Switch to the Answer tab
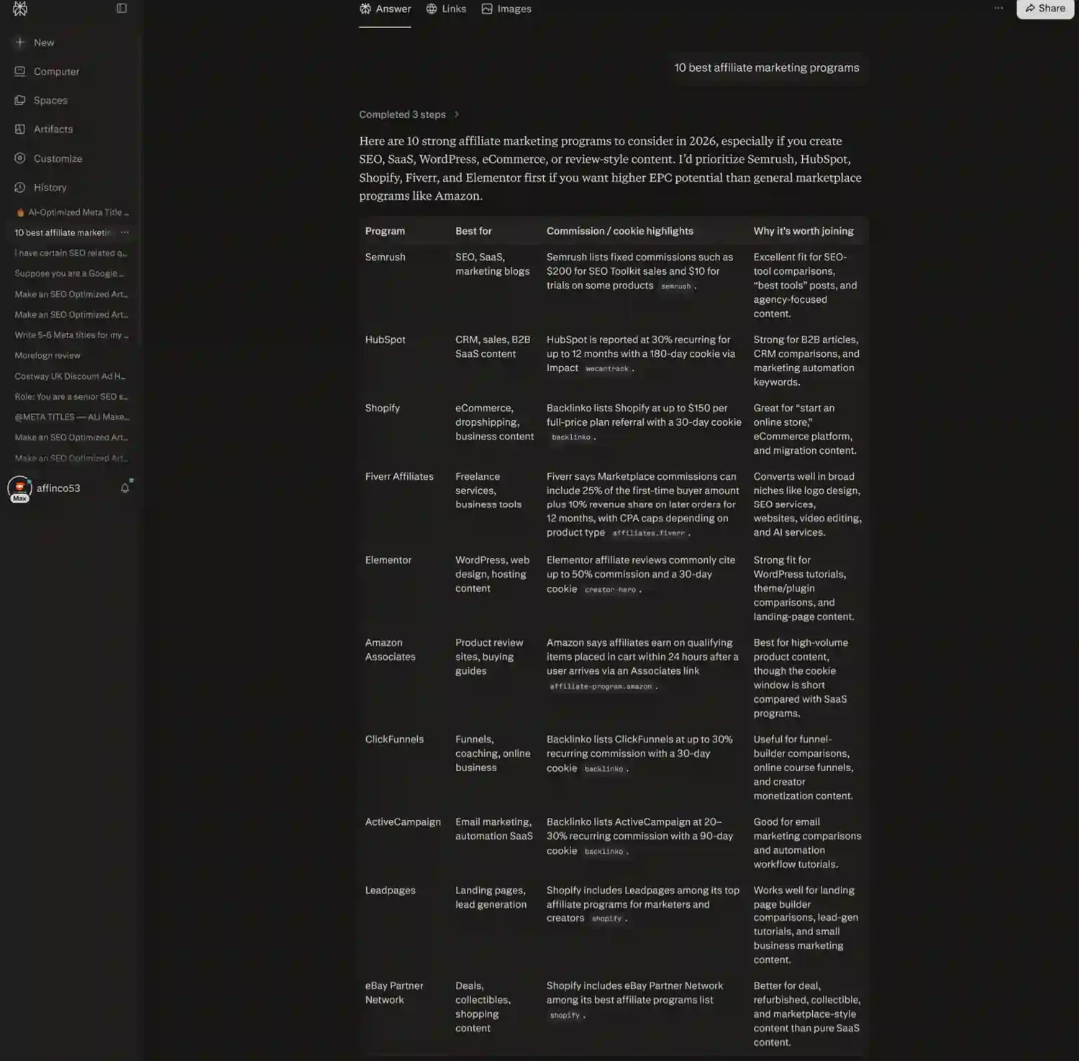1079x1061 pixels. pos(385,9)
